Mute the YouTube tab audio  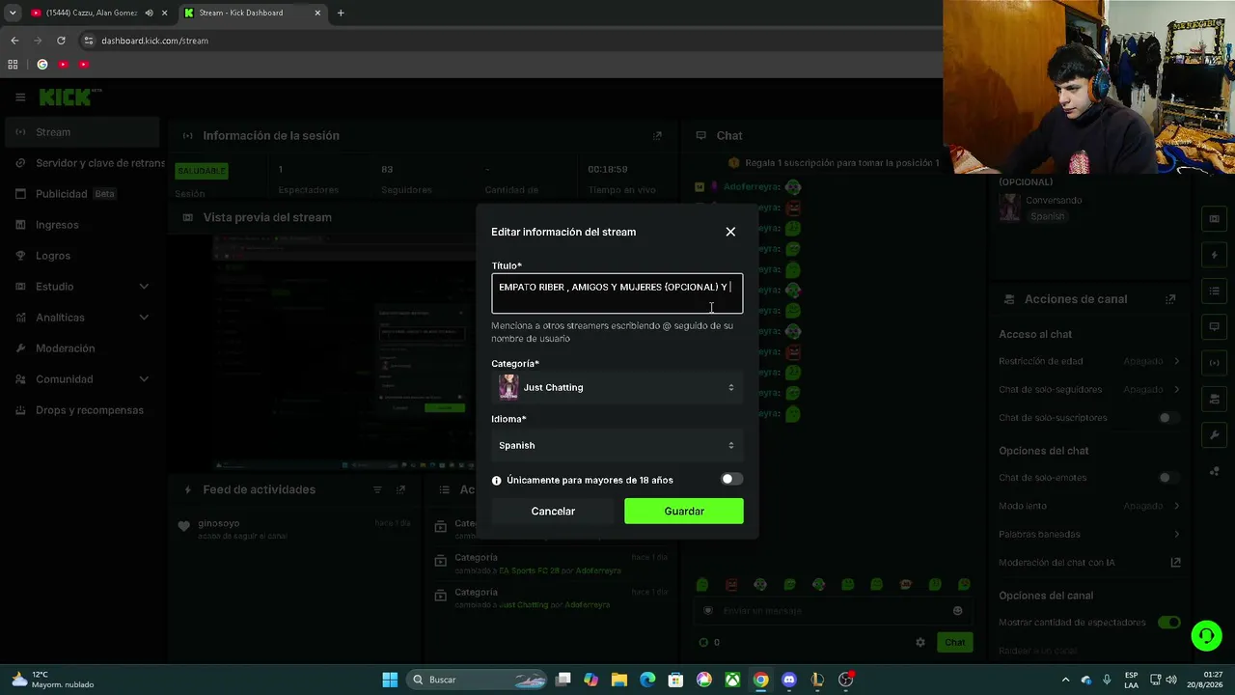tap(149, 13)
